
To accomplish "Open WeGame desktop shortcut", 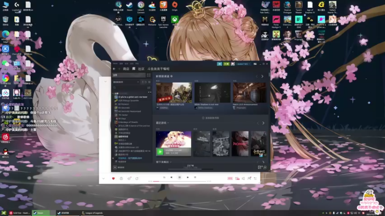I will 152,21.
